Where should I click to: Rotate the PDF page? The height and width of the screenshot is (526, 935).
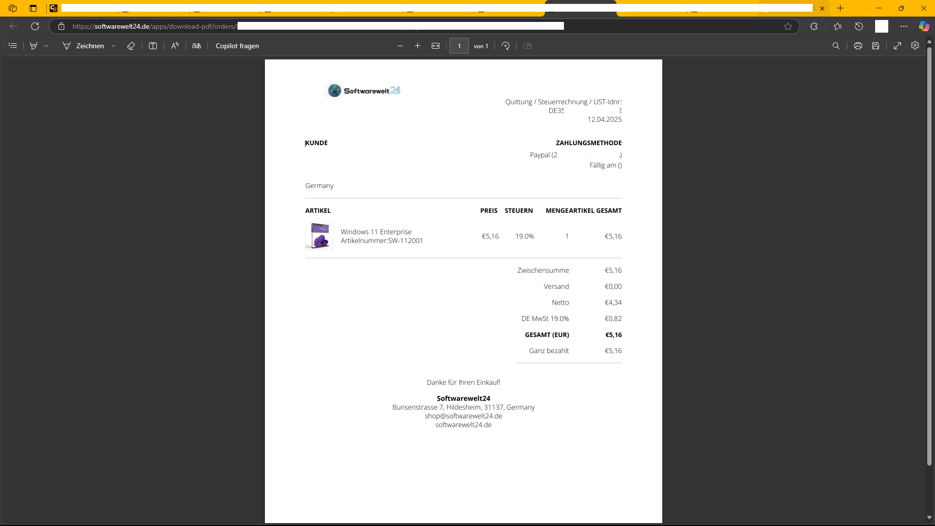pyautogui.click(x=505, y=46)
